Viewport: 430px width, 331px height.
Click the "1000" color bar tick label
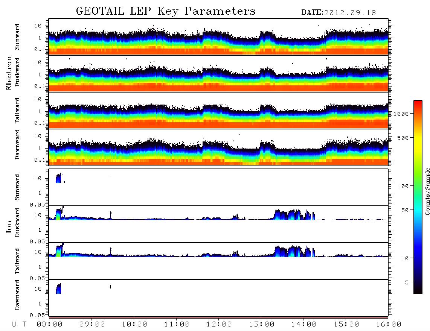tap(401, 114)
